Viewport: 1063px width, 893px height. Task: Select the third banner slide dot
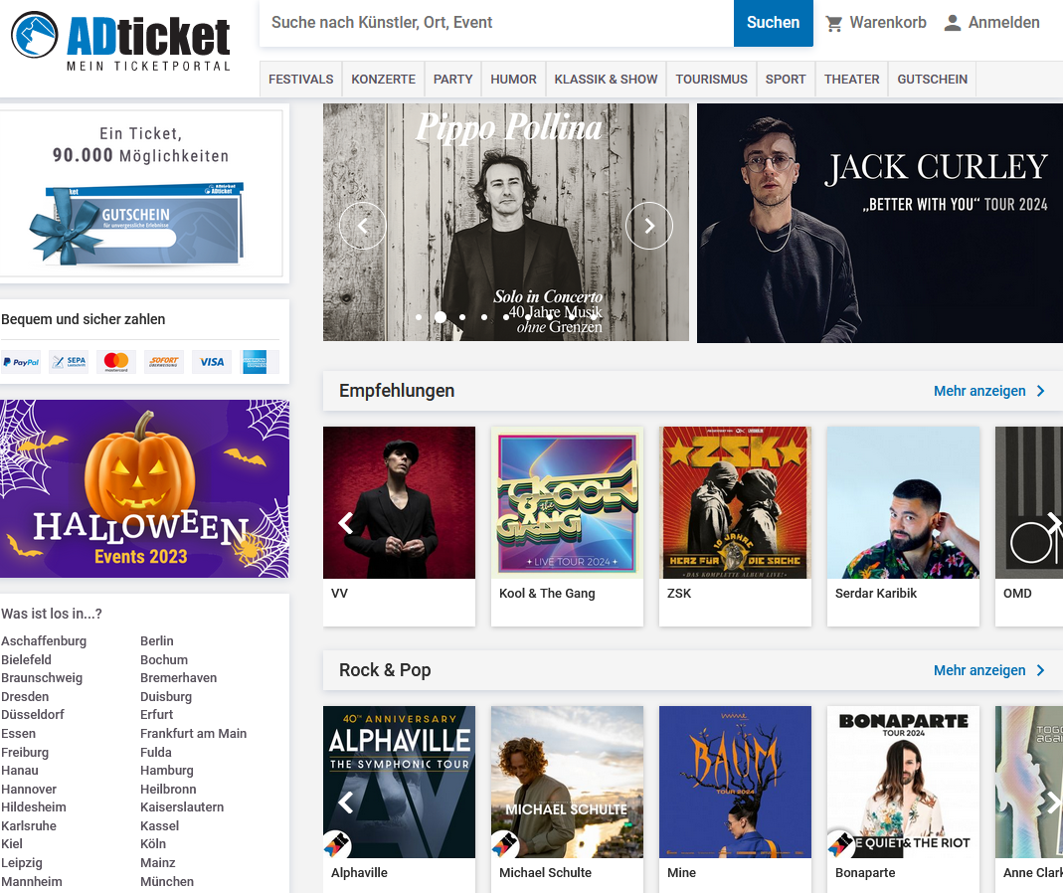(x=462, y=317)
